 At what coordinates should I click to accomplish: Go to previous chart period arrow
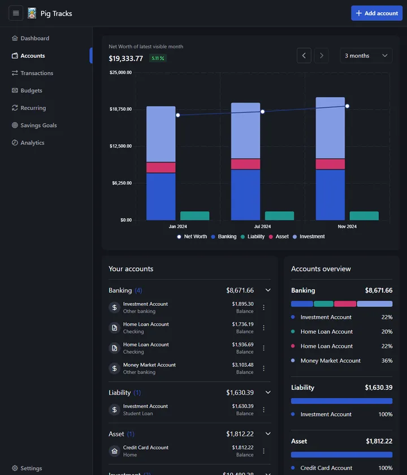pyautogui.click(x=304, y=55)
